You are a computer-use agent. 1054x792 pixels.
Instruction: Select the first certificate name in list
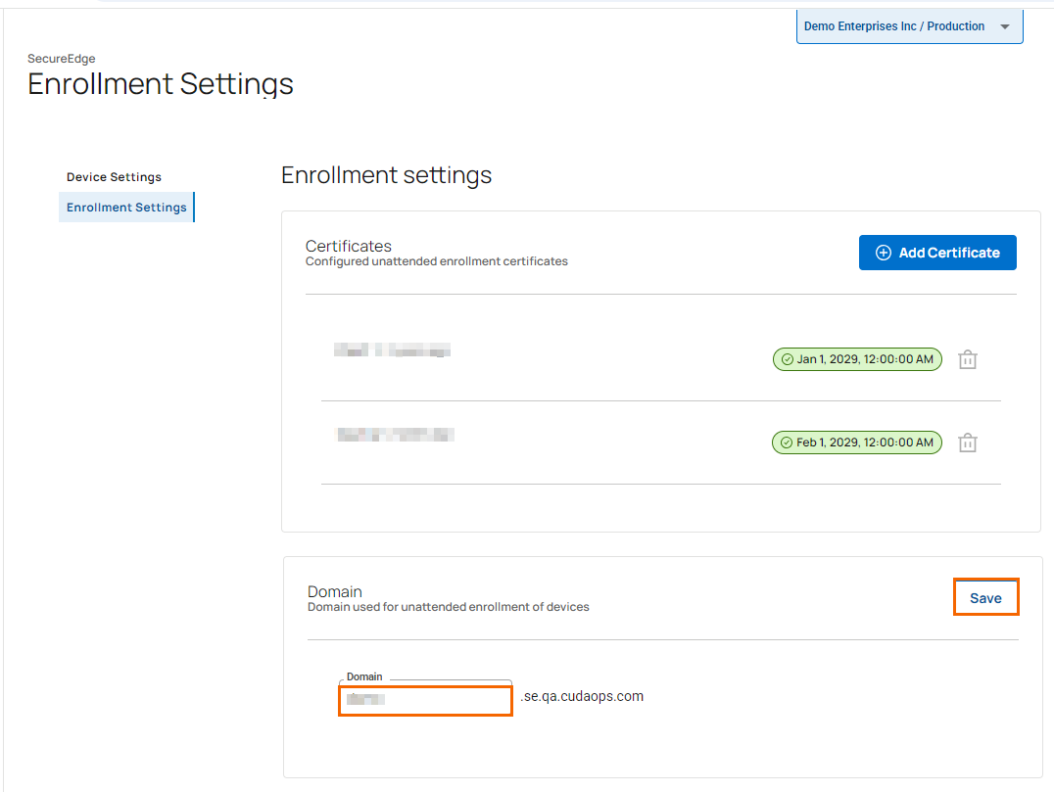click(x=392, y=350)
